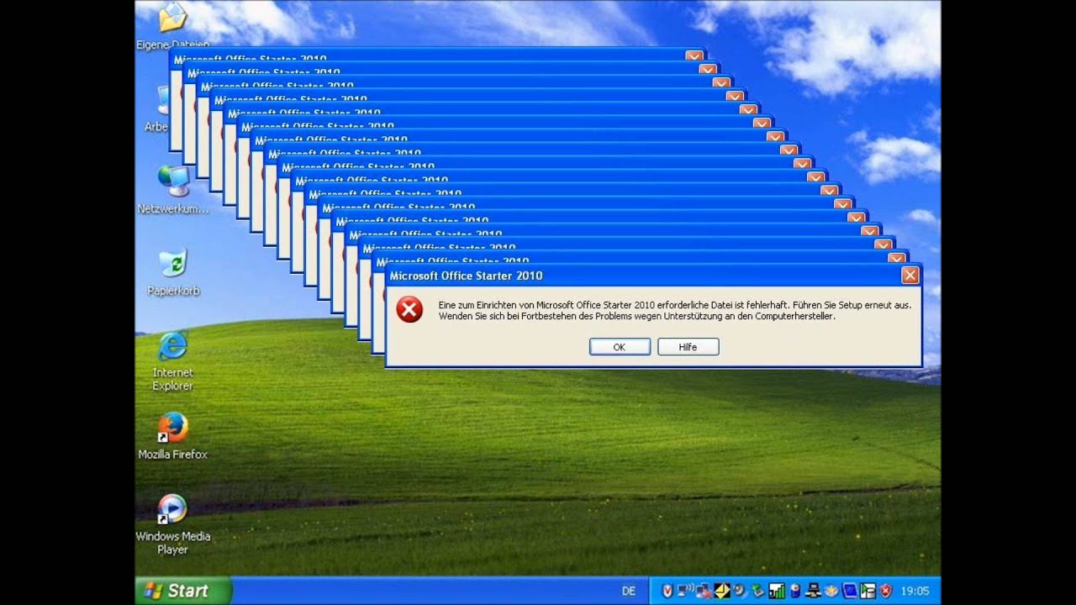Open the Start menu
This screenshot has width=1076, height=605.
pos(184,591)
